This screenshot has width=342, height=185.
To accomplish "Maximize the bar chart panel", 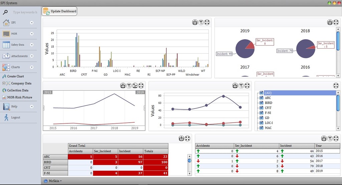I will point(207,22).
